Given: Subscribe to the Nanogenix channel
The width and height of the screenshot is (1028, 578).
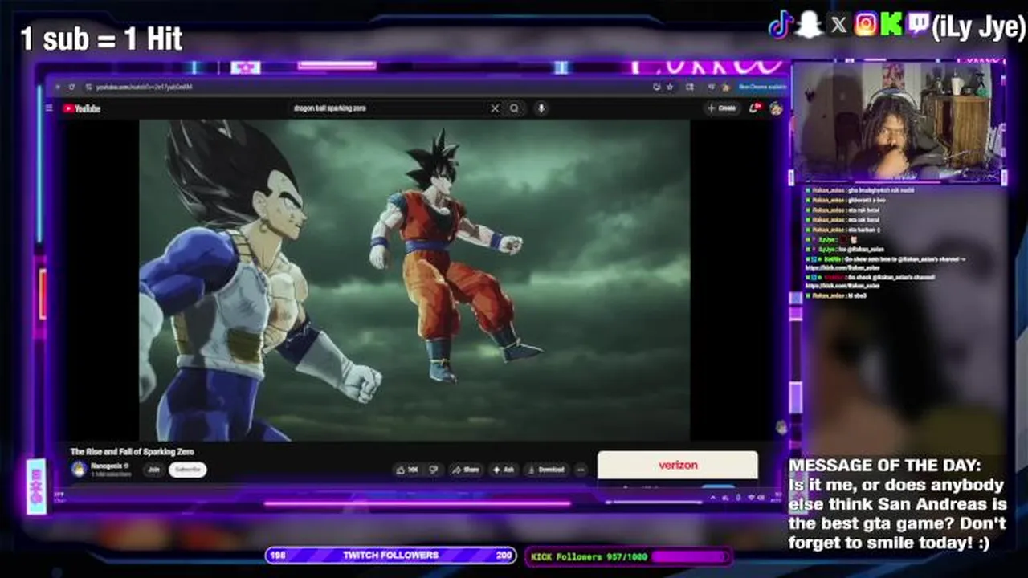Looking at the screenshot, I should pyautogui.click(x=188, y=470).
